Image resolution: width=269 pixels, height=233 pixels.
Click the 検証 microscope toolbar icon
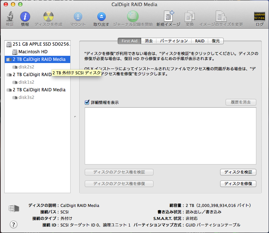pos(10,16)
